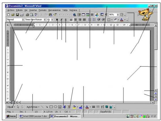Click the Inicio start button
161x121 pixels.
coord(11,116)
